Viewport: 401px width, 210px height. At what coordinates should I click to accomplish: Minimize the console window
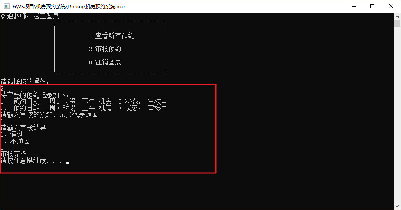pyautogui.click(x=354, y=6)
